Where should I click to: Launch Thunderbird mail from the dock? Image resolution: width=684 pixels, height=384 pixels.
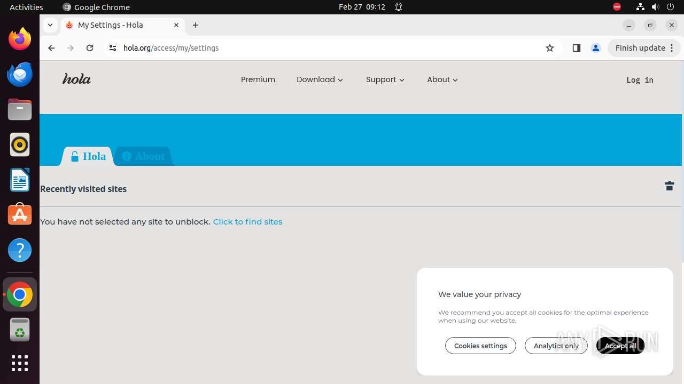(x=20, y=74)
